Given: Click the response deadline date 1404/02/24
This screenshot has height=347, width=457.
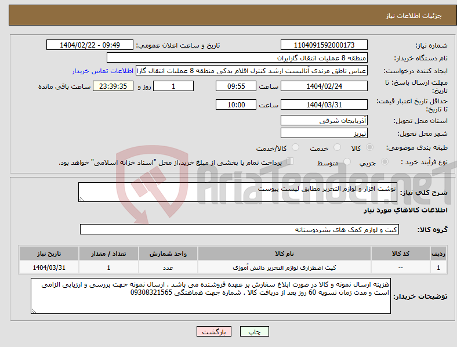Looking at the screenshot, I should point(324,86).
